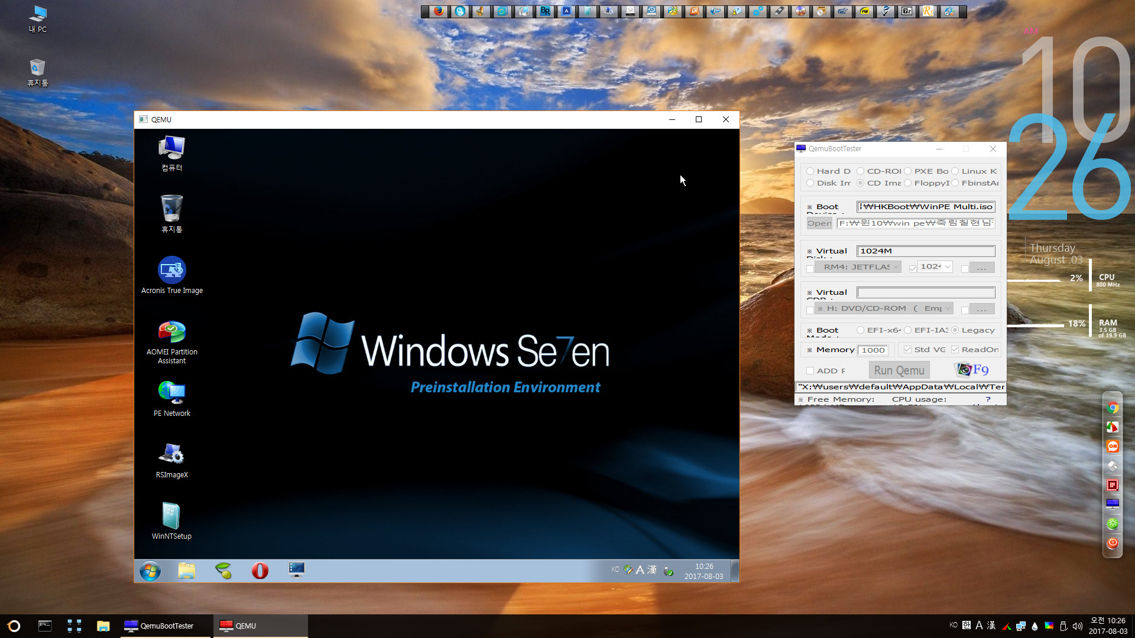The height and width of the screenshot is (638, 1135).
Task: Click the host clock showing 오전 10:26
Action: pos(1108,626)
